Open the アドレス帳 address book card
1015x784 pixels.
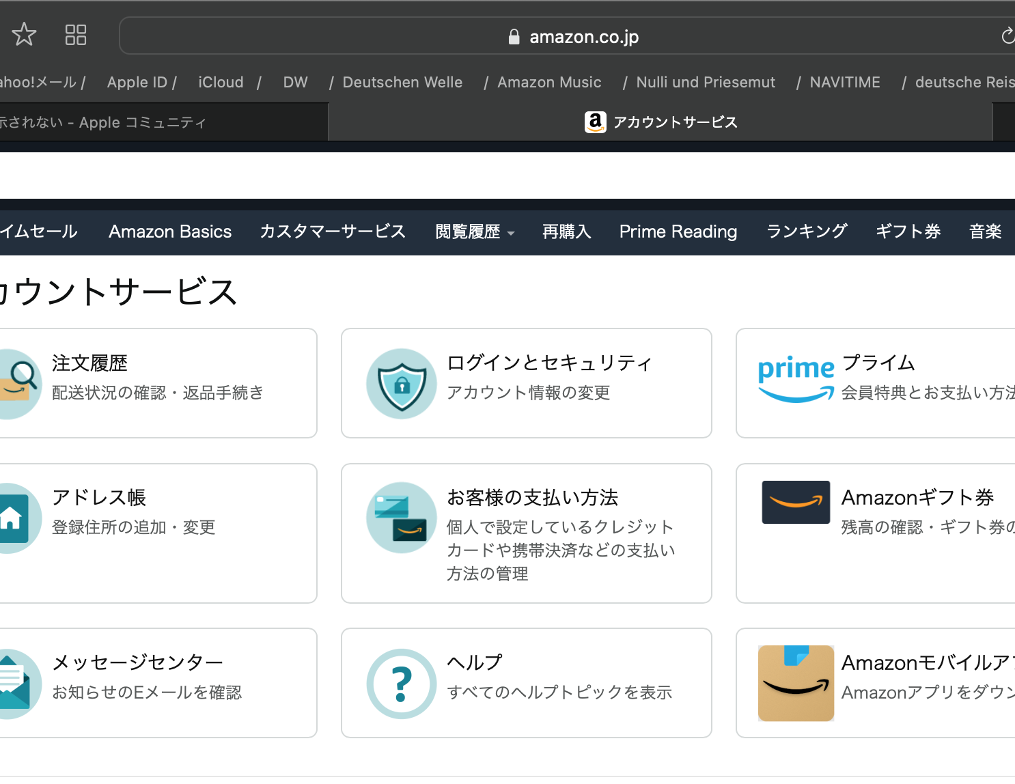(157, 533)
